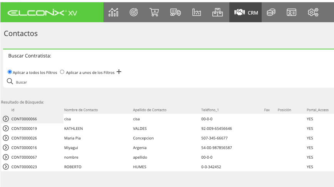The width and height of the screenshot is (334, 187).
Task: Click the name Maria Pia cell
Action: click(x=72, y=138)
